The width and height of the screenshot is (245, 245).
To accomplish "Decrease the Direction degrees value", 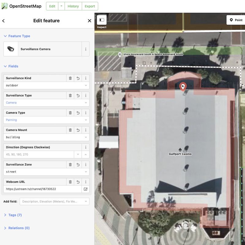I will click(x=78, y=155).
